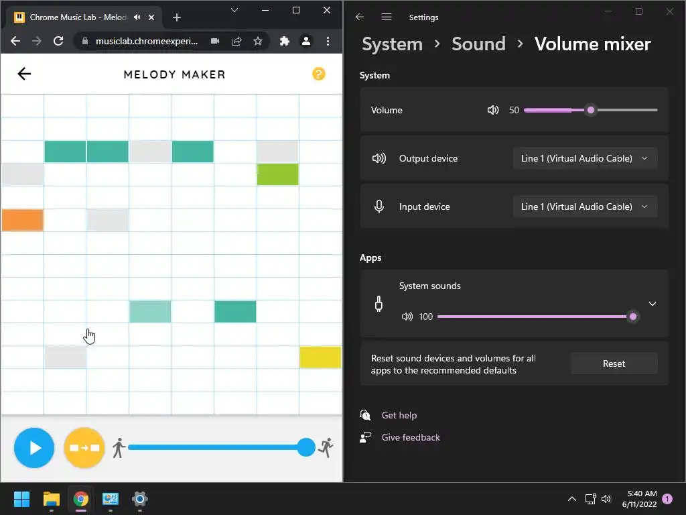The image size is (686, 515).
Task: Click Chrome forward navigation arrow
Action: pos(37,41)
